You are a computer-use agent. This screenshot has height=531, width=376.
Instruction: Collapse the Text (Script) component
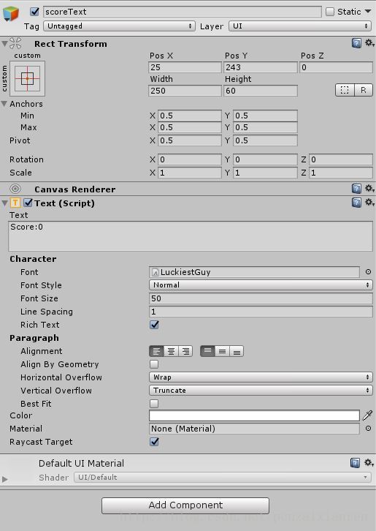(4, 203)
